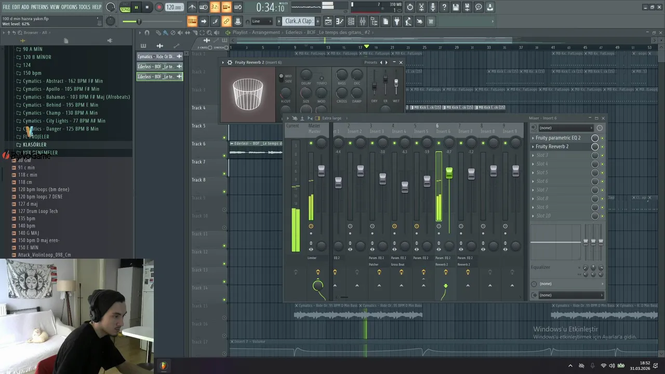Open the PATTERNS menu
665x374 pixels.
click(x=39, y=7)
